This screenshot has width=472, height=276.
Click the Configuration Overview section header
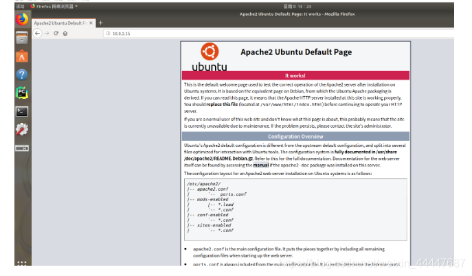[295, 137]
